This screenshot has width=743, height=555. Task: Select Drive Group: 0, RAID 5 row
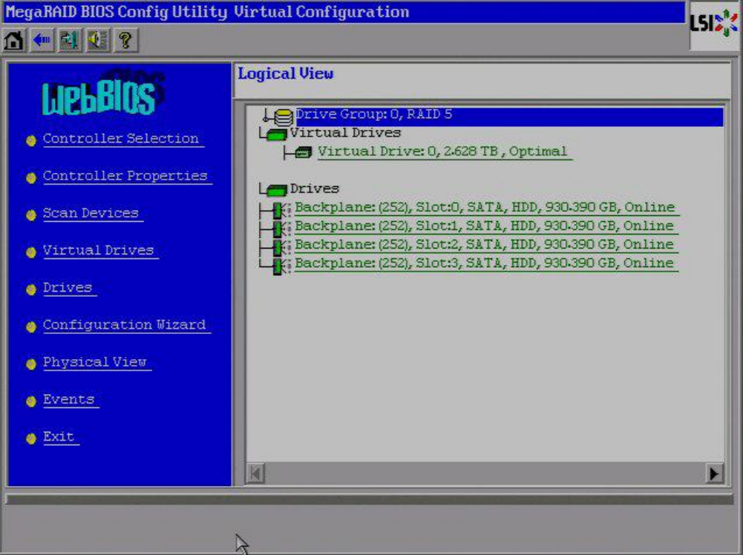(x=373, y=115)
